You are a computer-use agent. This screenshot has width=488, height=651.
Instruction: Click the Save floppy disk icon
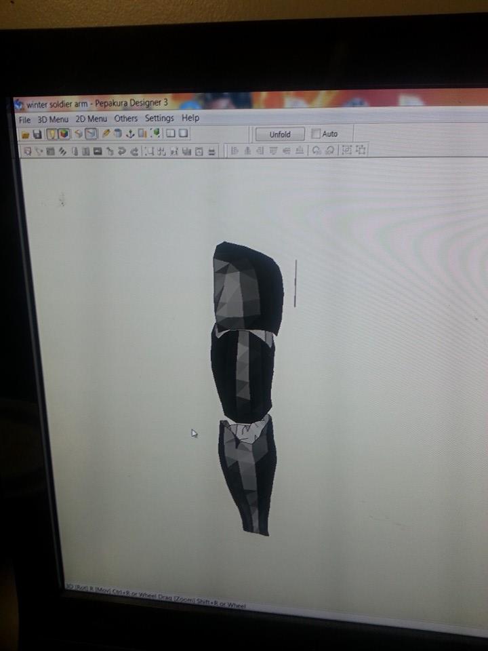tap(37, 134)
